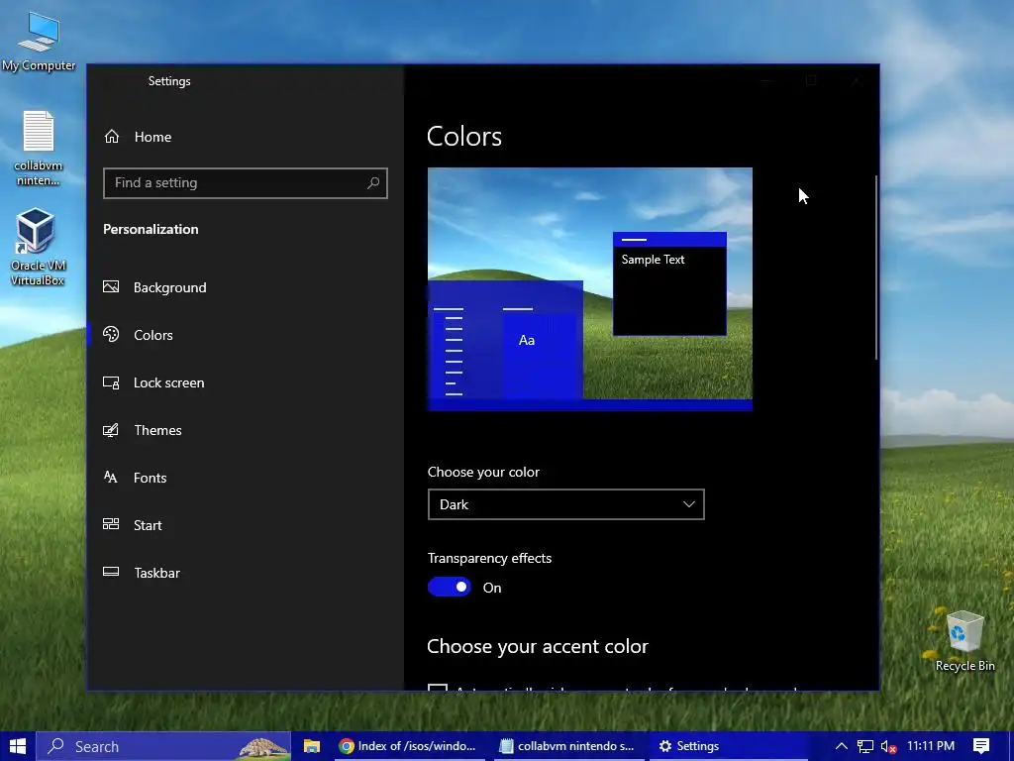Click the magnifier icon in Find a setting
1014x761 pixels.
(x=373, y=183)
